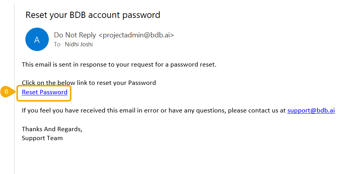Image resolution: width=340 pixels, height=174 pixels.
Task: Click the "Click on the below link" line
Action: coord(89,83)
